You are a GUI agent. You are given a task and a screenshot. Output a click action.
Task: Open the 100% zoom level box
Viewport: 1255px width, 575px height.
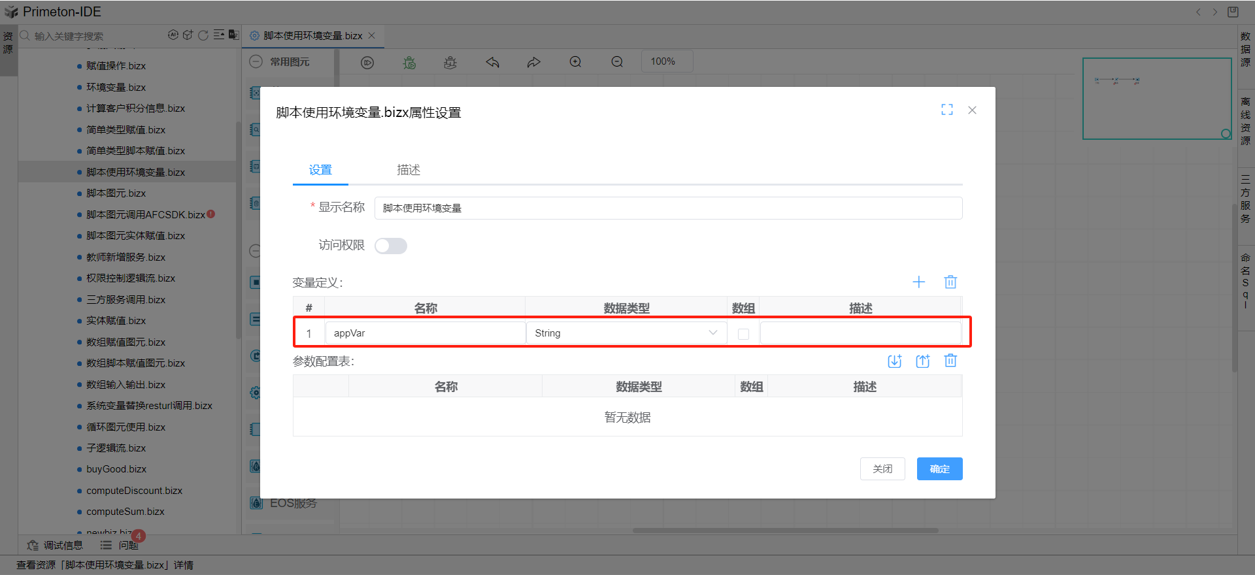point(666,61)
